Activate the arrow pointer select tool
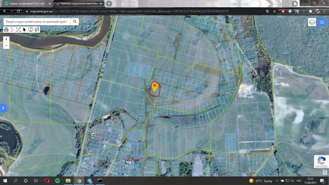The width and height of the screenshot is (329, 185). coord(24,30)
